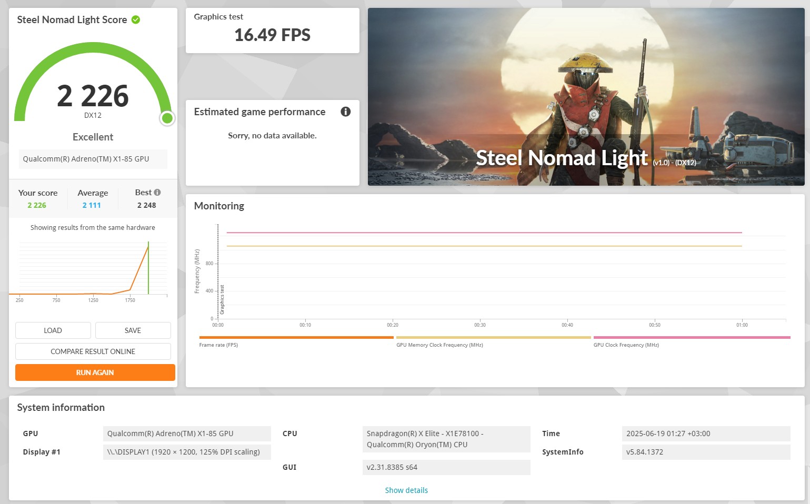The height and width of the screenshot is (504, 810).
Task: Click the Graphics test marker on the monitoring chart
Action: [x=222, y=300]
